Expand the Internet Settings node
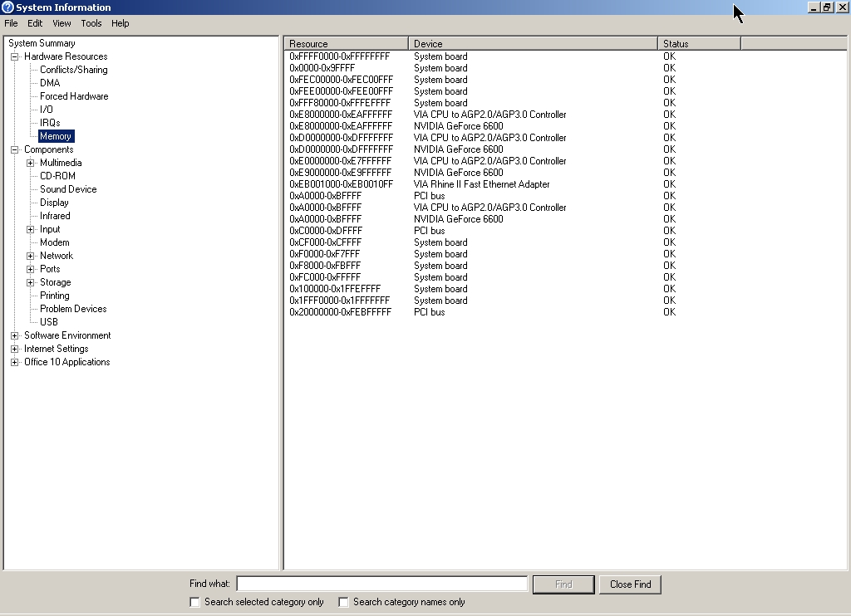The width and height of the screenshot is (851, 616). pos(15,349)
